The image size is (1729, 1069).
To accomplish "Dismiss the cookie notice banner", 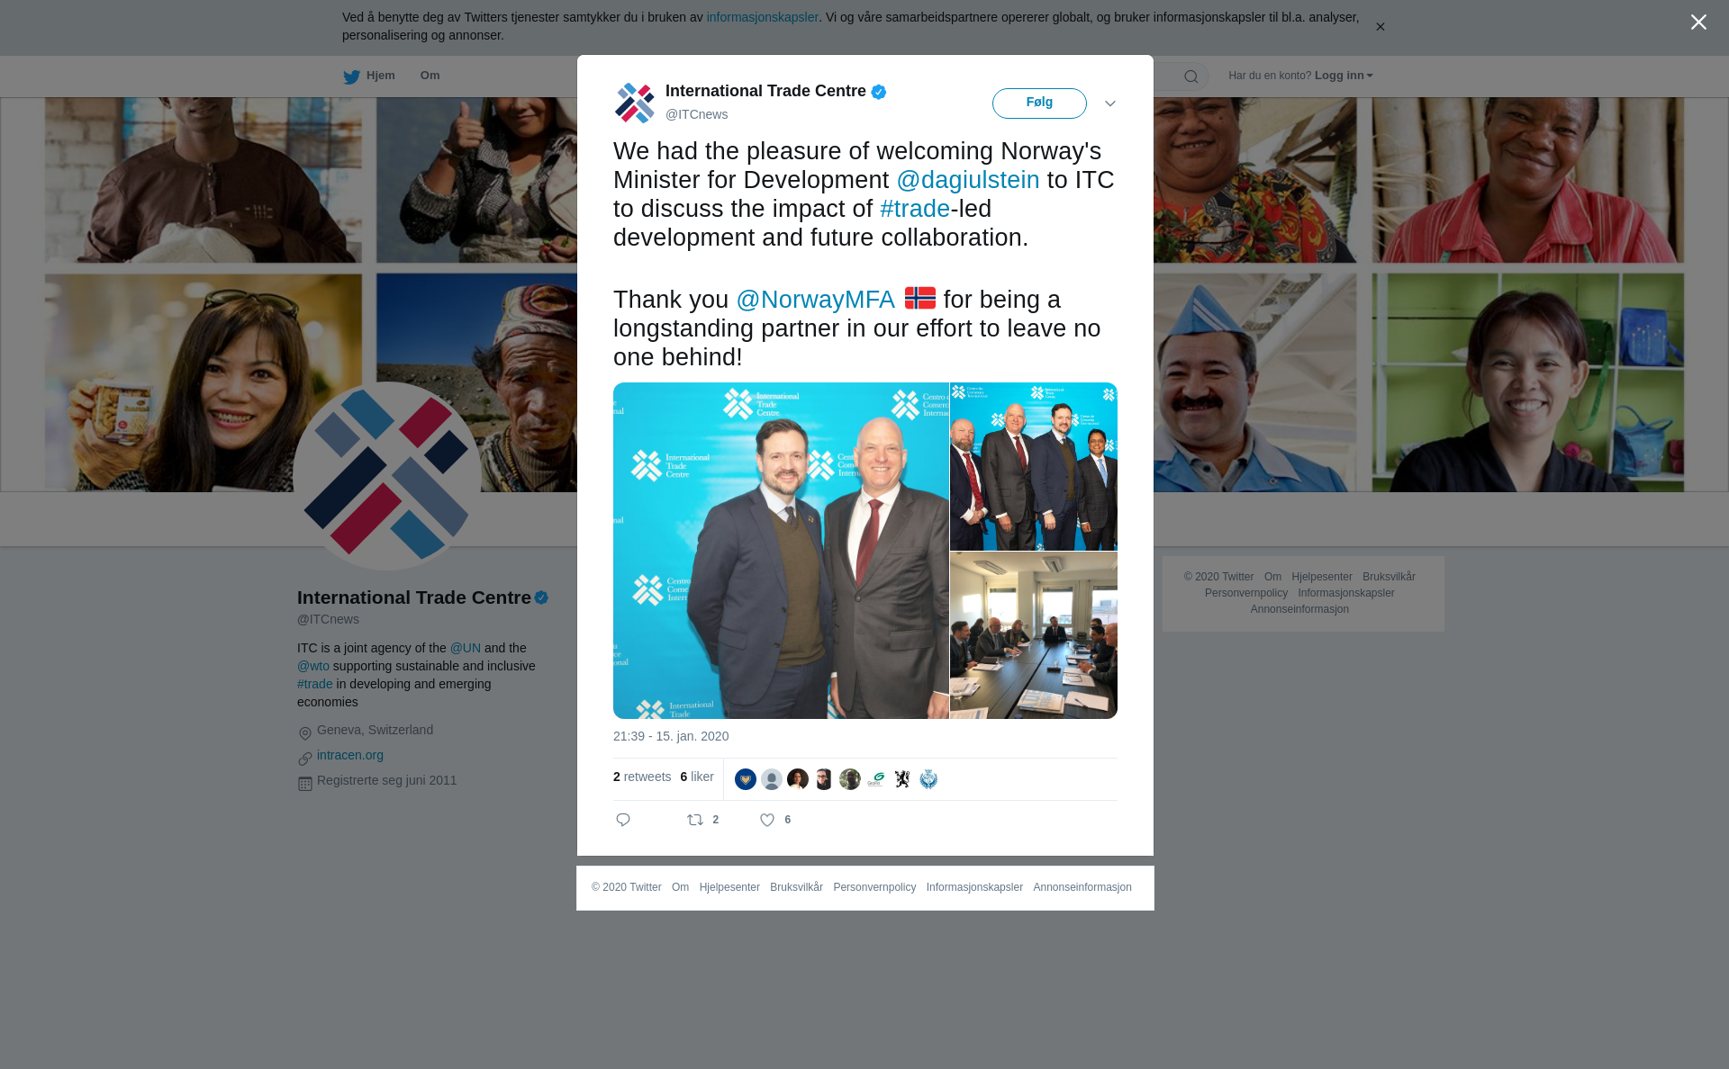I will [1380, 27].
